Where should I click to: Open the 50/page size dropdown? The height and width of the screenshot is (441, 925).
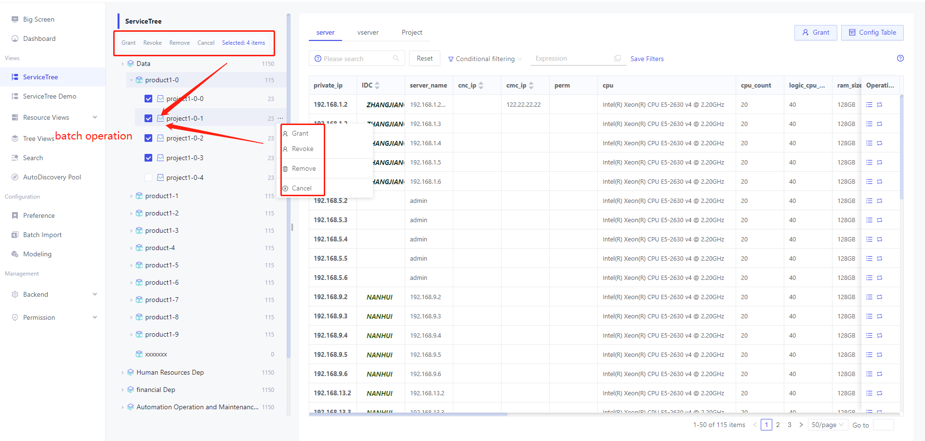coord(828,425)
